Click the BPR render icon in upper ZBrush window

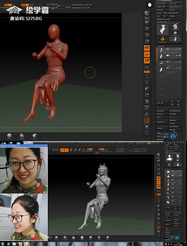pos(147,13)
